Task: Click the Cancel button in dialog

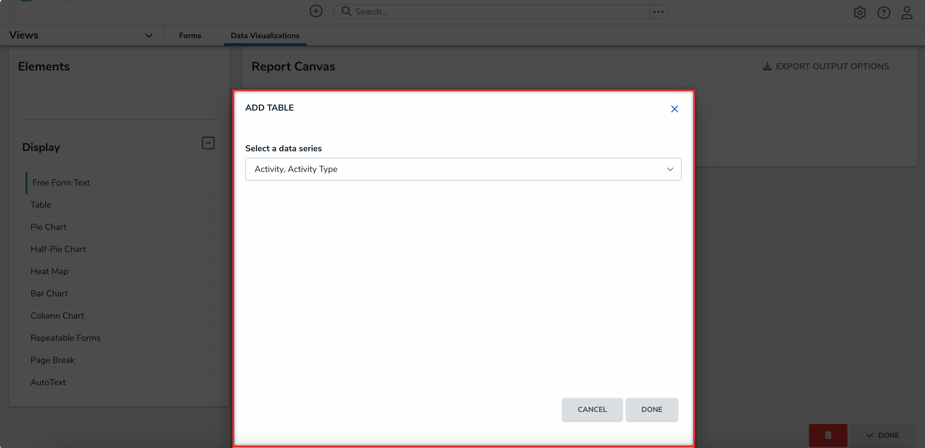Action: tap(592, 409)
